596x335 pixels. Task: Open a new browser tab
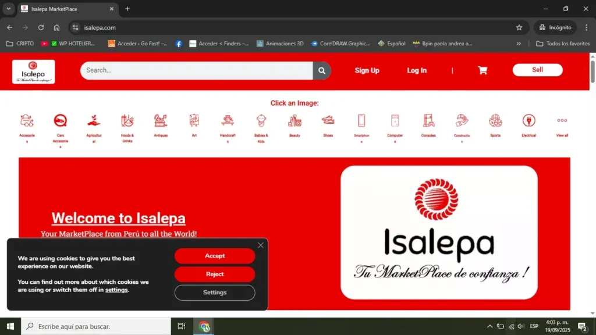[127, 9]
